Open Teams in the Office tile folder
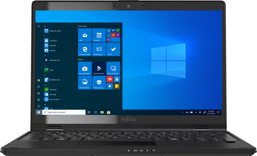The image size is (257, 156). (109, 40)
